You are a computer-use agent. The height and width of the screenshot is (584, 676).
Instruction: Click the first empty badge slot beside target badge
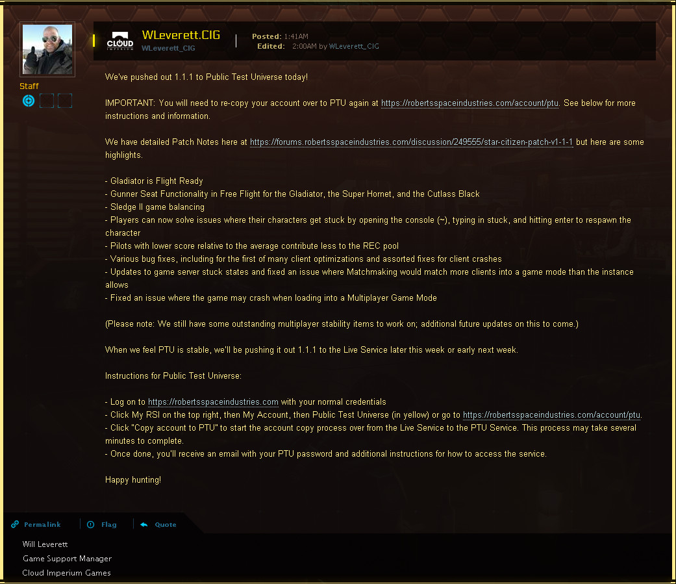[47, 101]
